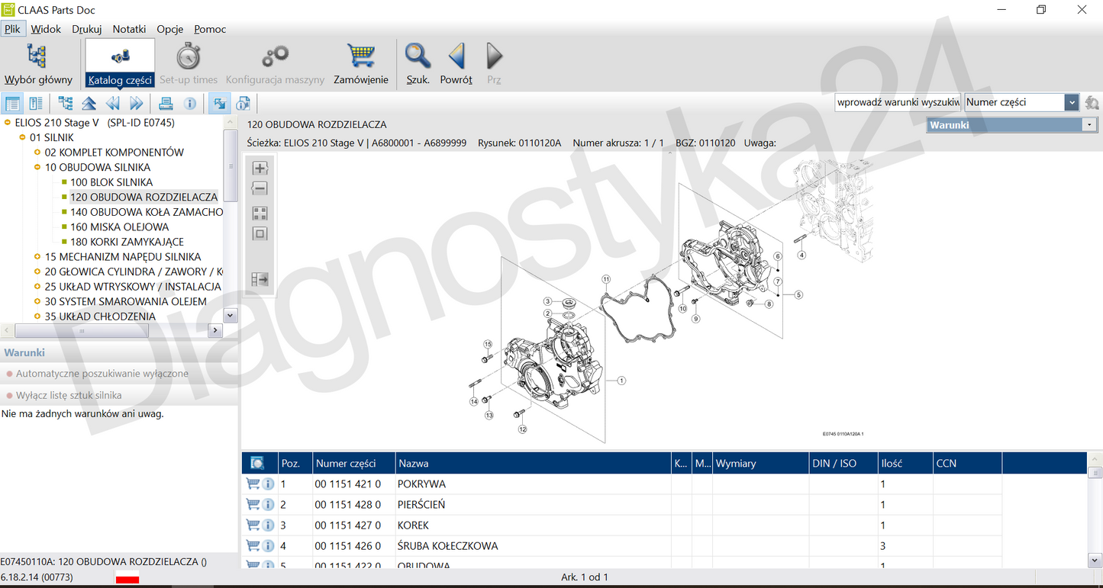Viewport: 1103px width, 588px height.
Task: Show info for PIERŚCIEŃ part
Action: 268,505
